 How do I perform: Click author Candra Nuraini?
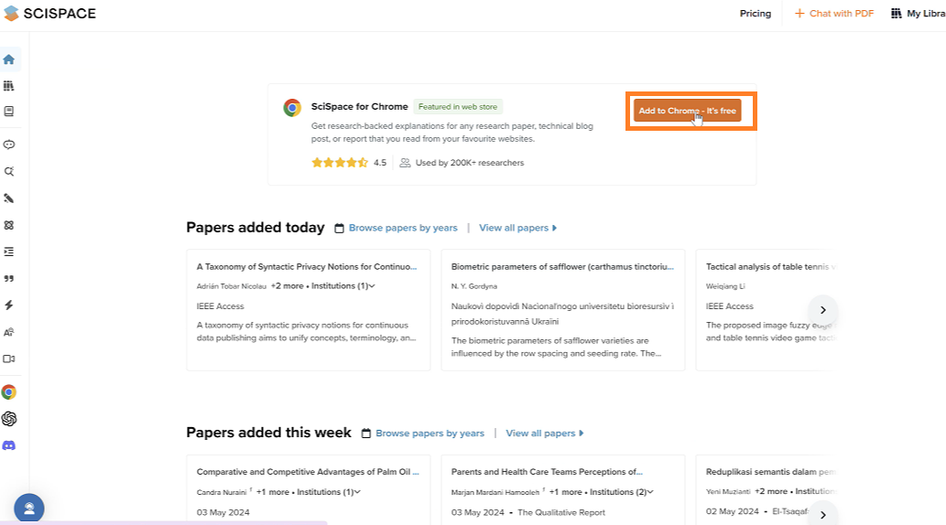(x=222, y=492)
